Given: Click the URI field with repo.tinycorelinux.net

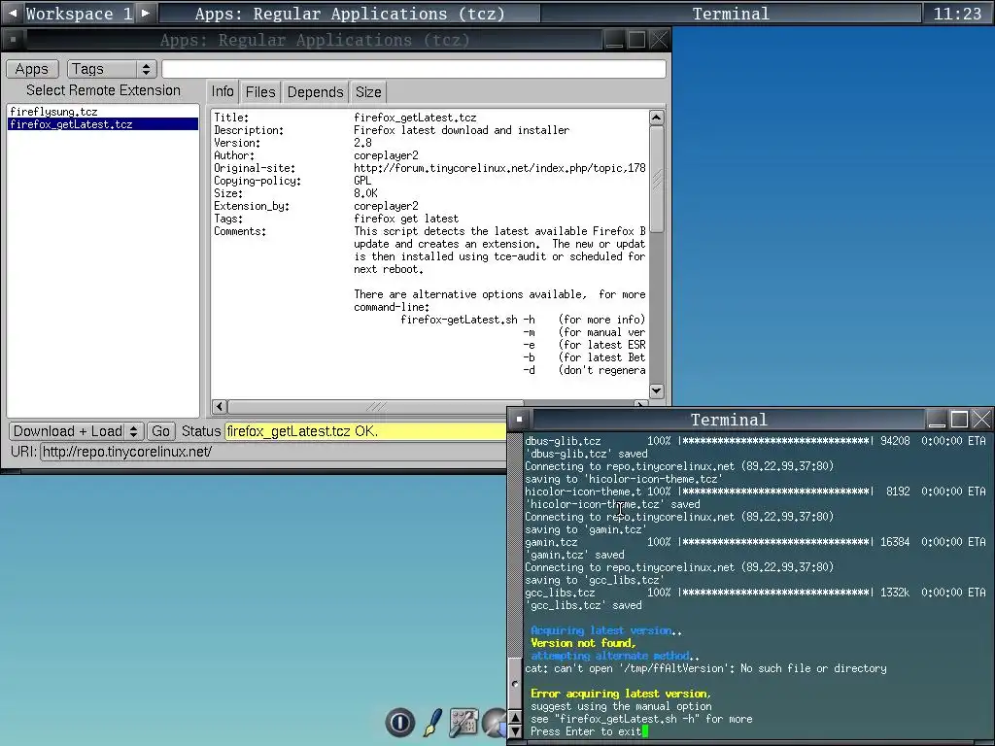Looking at the screenshot, I should 273,452.
